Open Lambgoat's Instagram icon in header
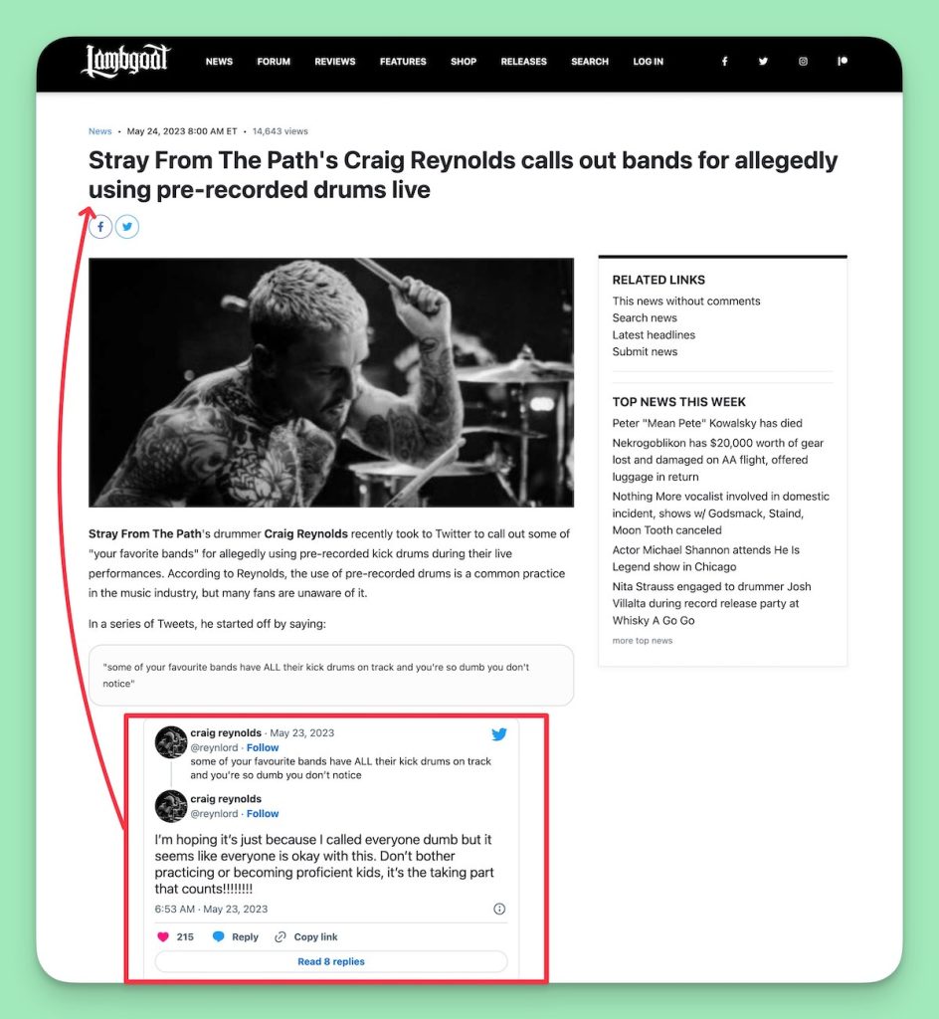The width and height of the screenshot is (939, 1019). pyautogui.click(x=804, y=61)
